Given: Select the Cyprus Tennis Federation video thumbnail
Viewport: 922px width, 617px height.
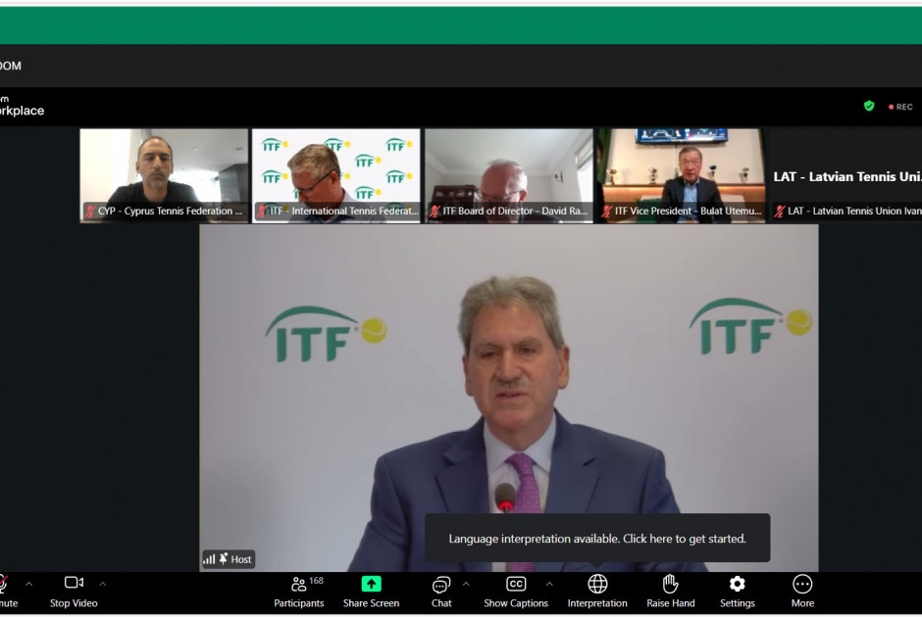Looking at the screenshot, I should click(x=164, y=175).
